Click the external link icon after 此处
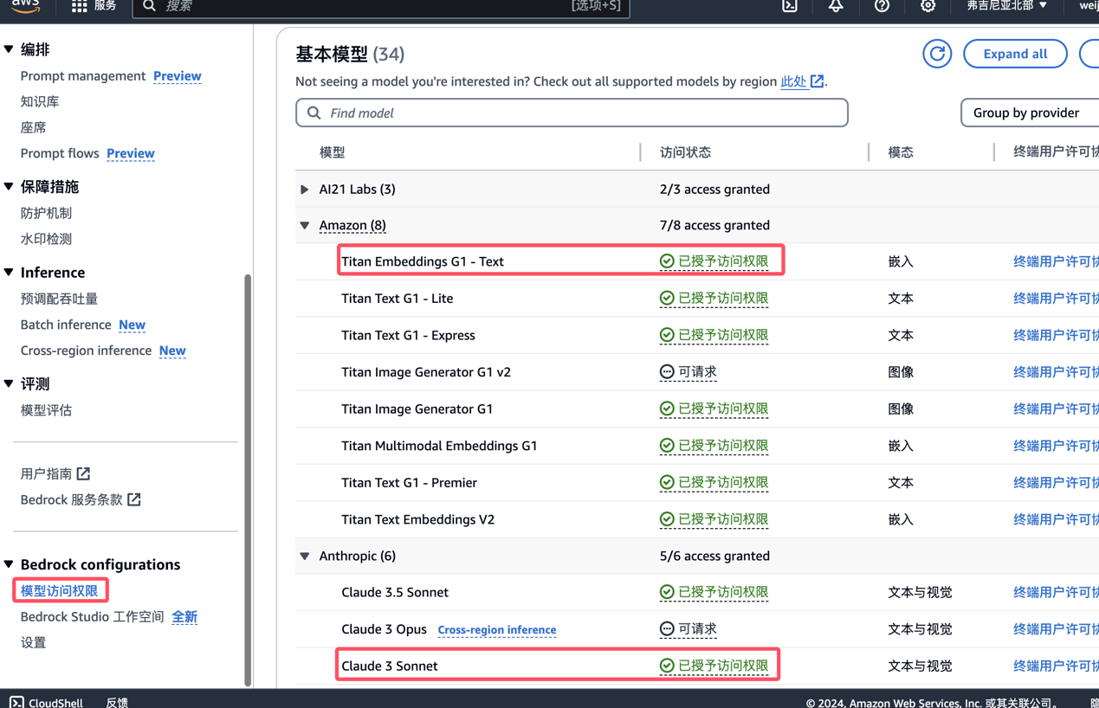Image resolution: width=1099 pixels, height=708 pixels. coord(817,81)
